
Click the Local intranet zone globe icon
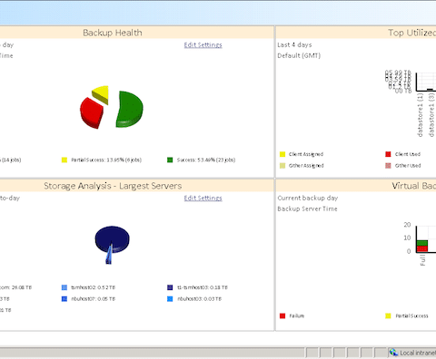393,353
